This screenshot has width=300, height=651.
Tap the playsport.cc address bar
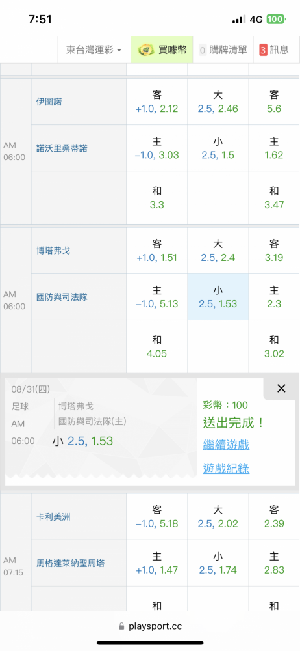[x=150, y=626]
